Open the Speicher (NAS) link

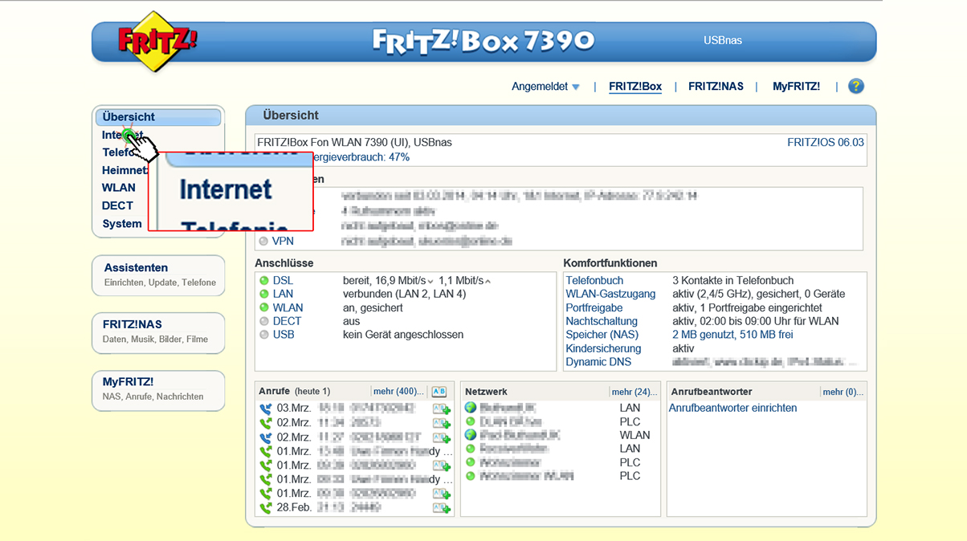[x=602, y=335]
